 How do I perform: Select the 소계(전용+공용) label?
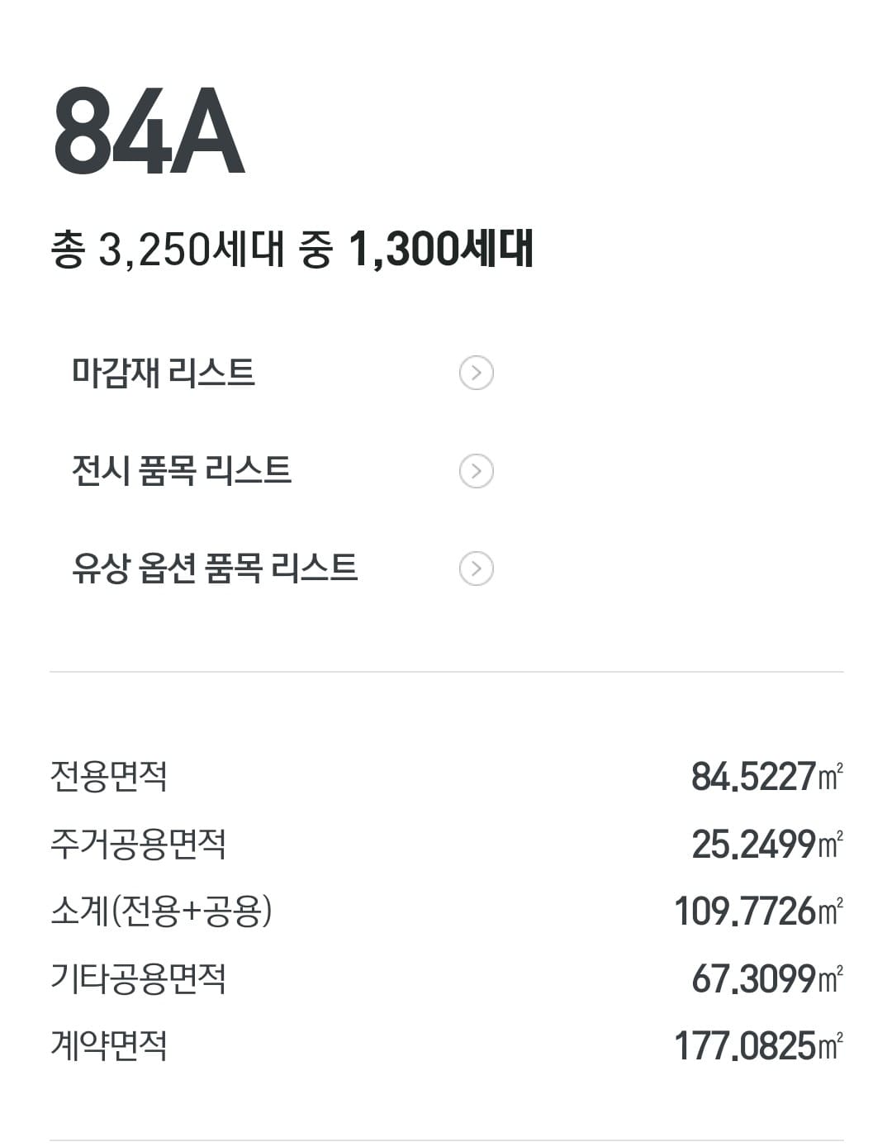tap(161, 911)
